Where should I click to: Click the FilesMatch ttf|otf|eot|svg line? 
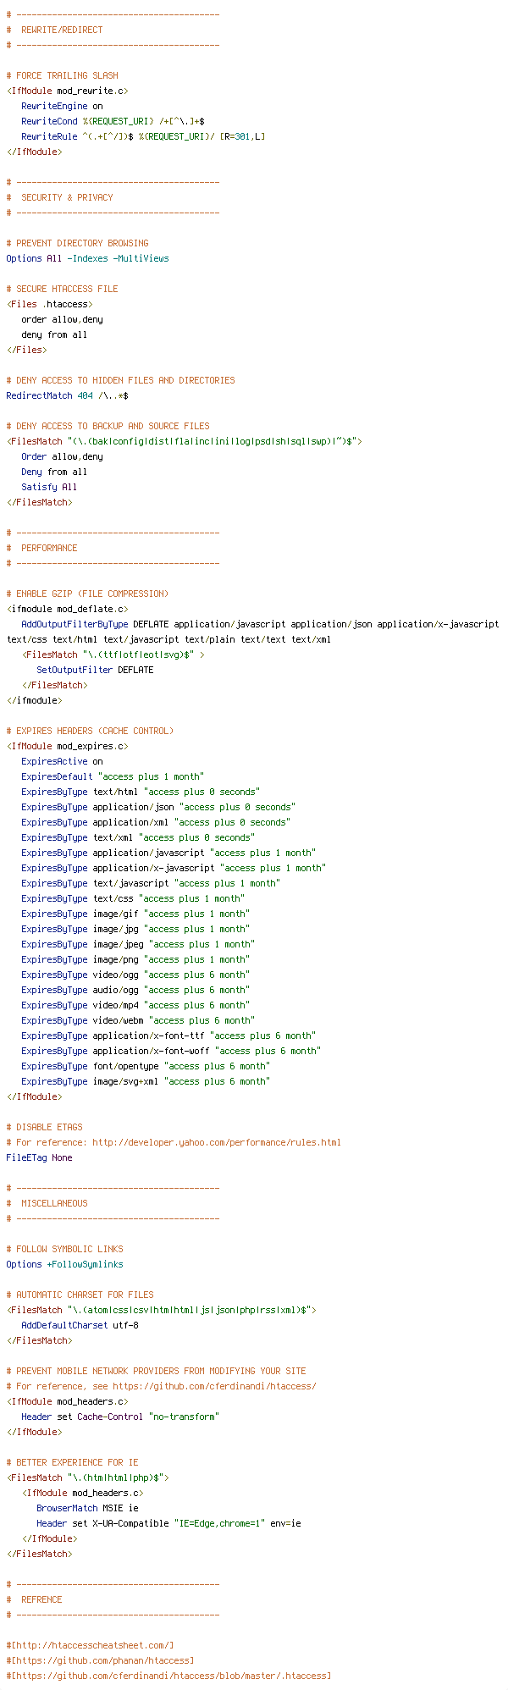coord(113,654)
